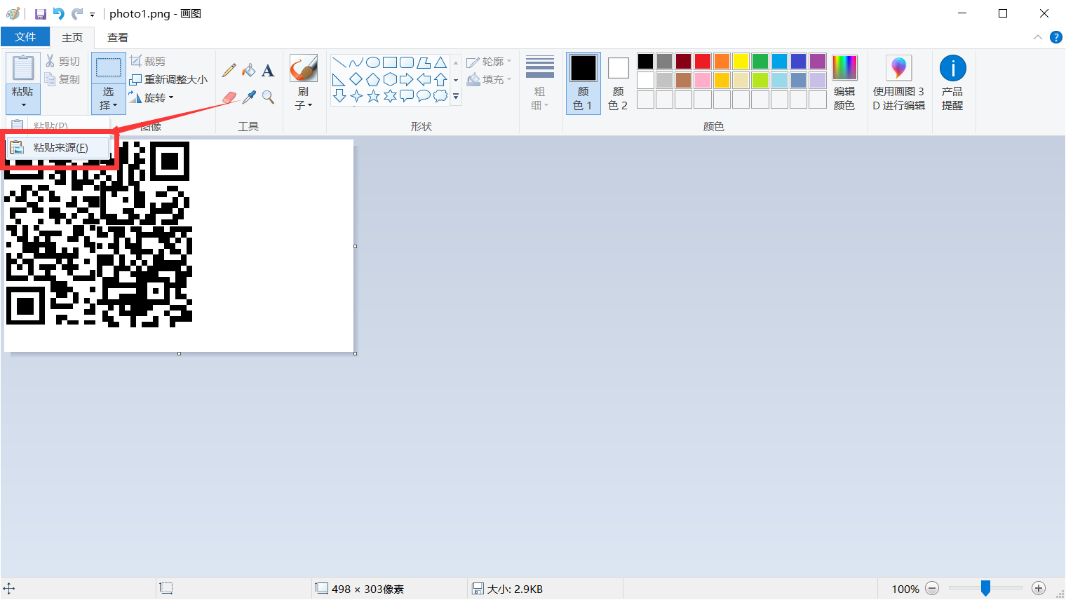Select the Color picker eyedropper tool
1066x600 pixels.
[249, 97]
